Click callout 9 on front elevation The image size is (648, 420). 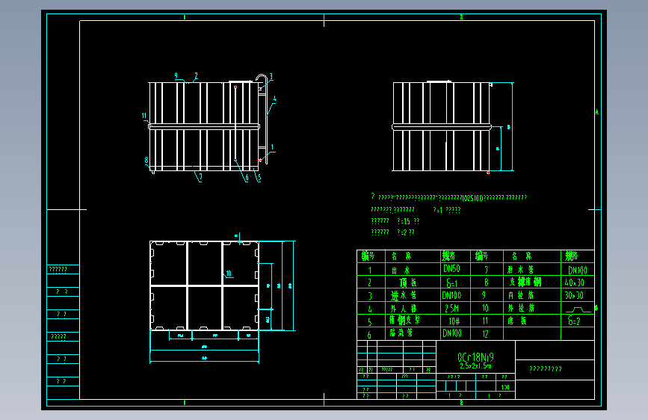tap(176, 75)
